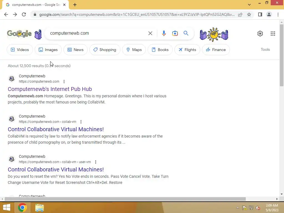Click inside the Google search box
The height and width of the screenshot is (213, 284).
98,33
